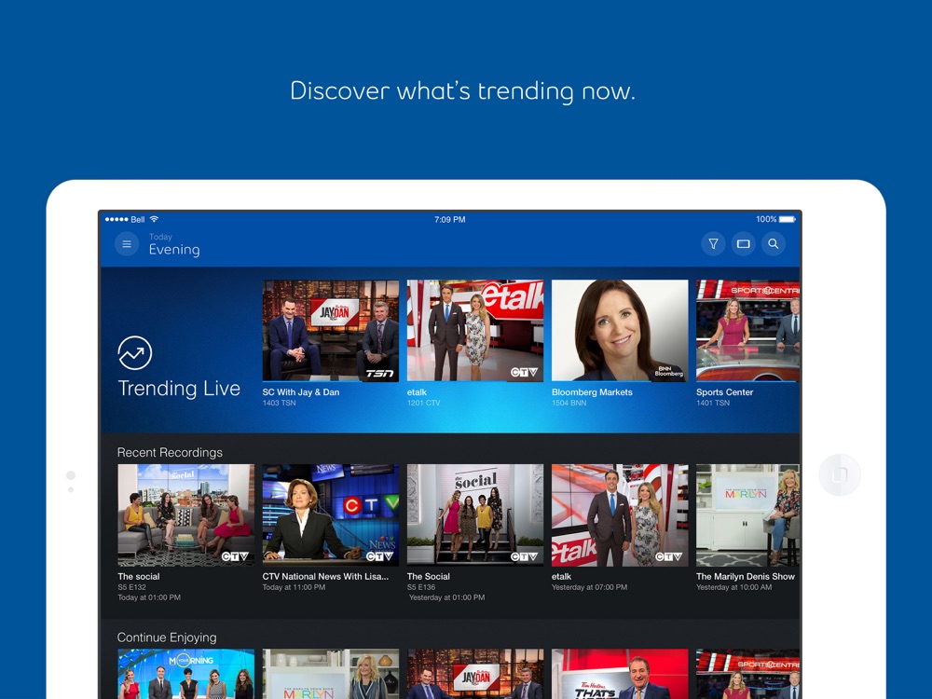This screenshot has height=699, width=932.
Task: Resume SportsCentre in Continue Enjoying
Action: [x=747, y=674]
